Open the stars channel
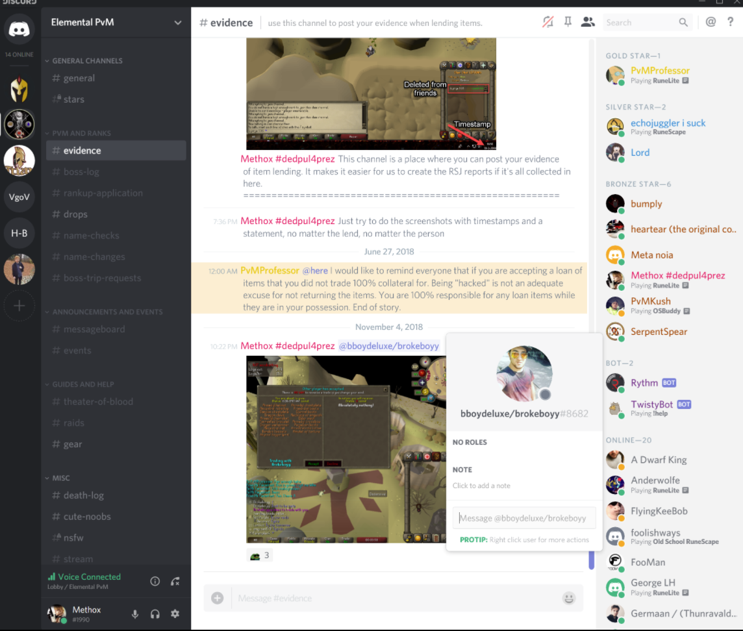 coord(116,99)
